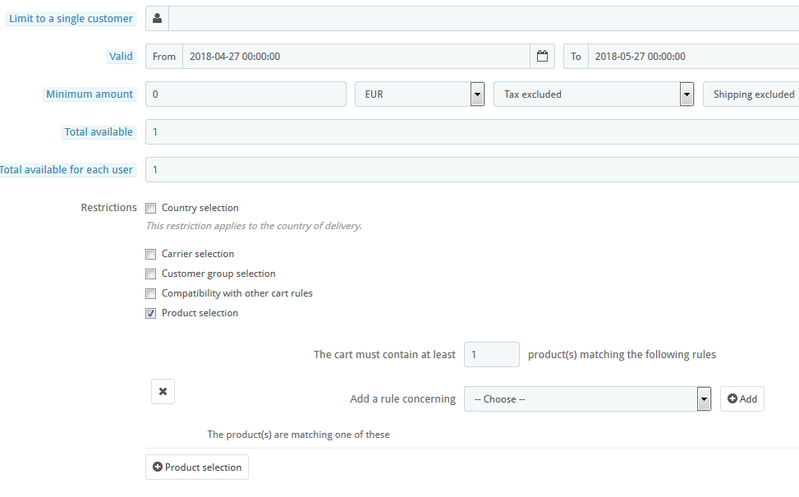
Task: Enable Compatibility with other cart rules
Action: pyautogui.click(x=151, y=294)
